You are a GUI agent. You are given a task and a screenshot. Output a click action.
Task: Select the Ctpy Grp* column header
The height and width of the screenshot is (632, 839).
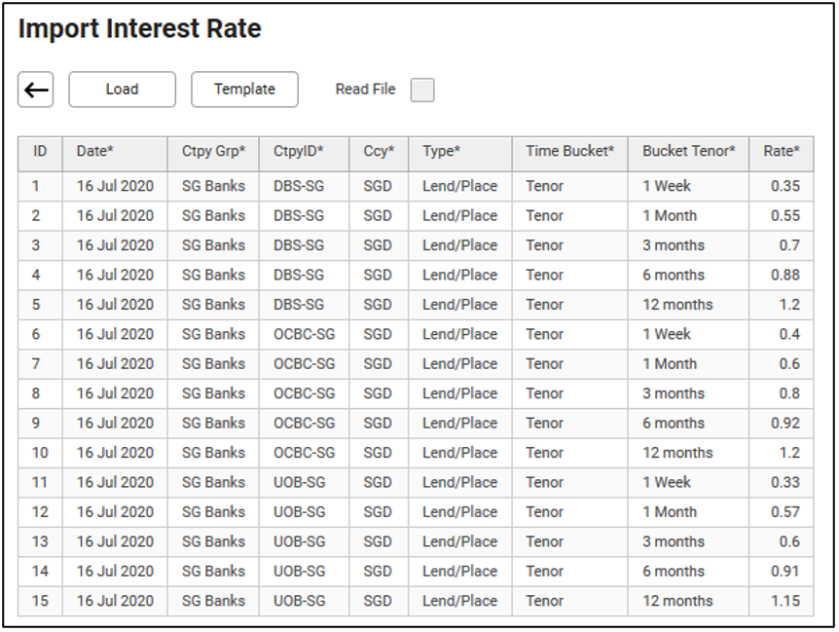tap(213, 152)
